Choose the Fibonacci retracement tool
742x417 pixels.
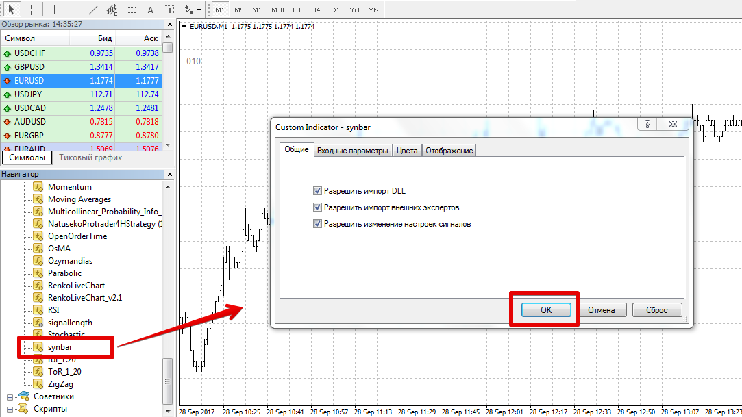click(132, 10)
